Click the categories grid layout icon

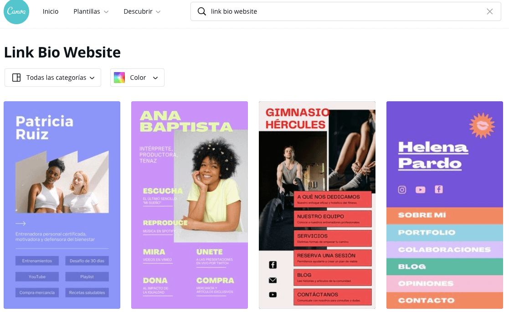pos(16,78)
